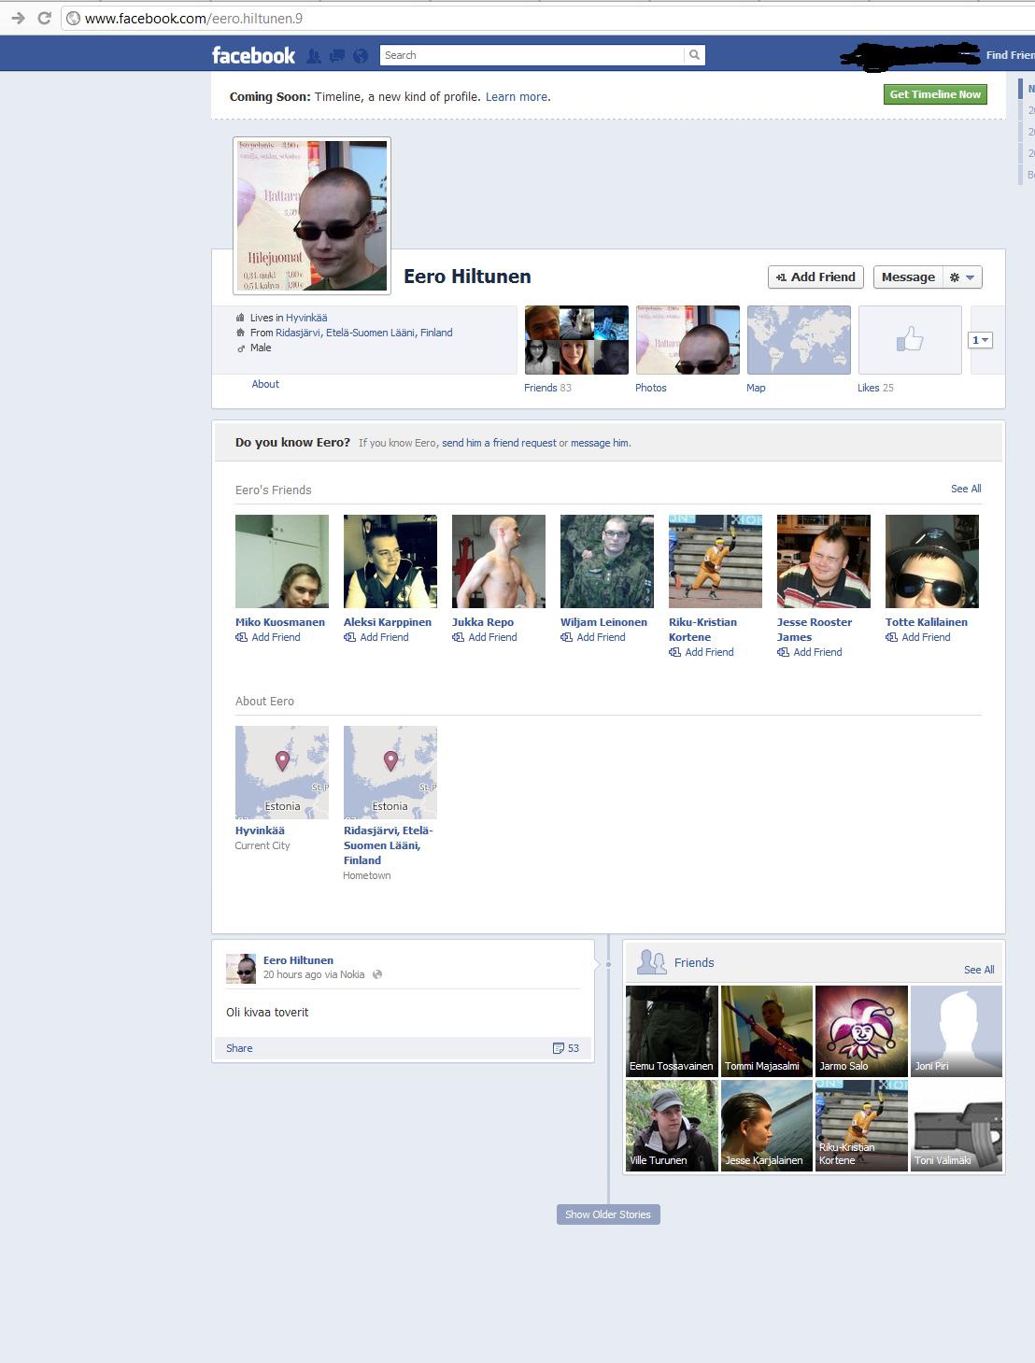Click the Facebook logo
The image size is (1035, 1363).
[253, 55]
